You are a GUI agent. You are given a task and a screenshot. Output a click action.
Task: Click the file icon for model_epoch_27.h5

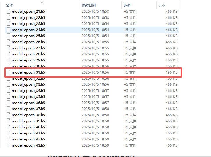[8, 48]
